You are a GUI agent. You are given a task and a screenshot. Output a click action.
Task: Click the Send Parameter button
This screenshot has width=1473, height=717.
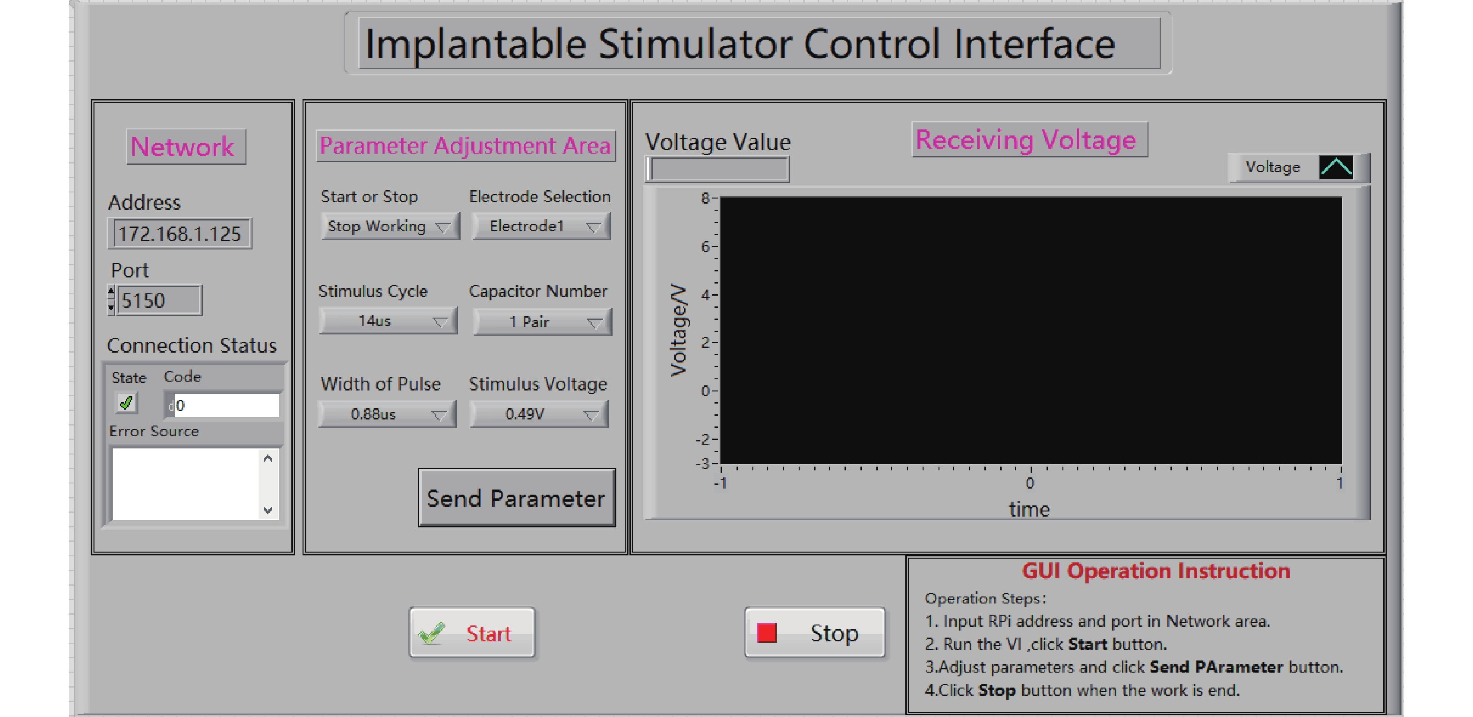click(x=516, y=498)
